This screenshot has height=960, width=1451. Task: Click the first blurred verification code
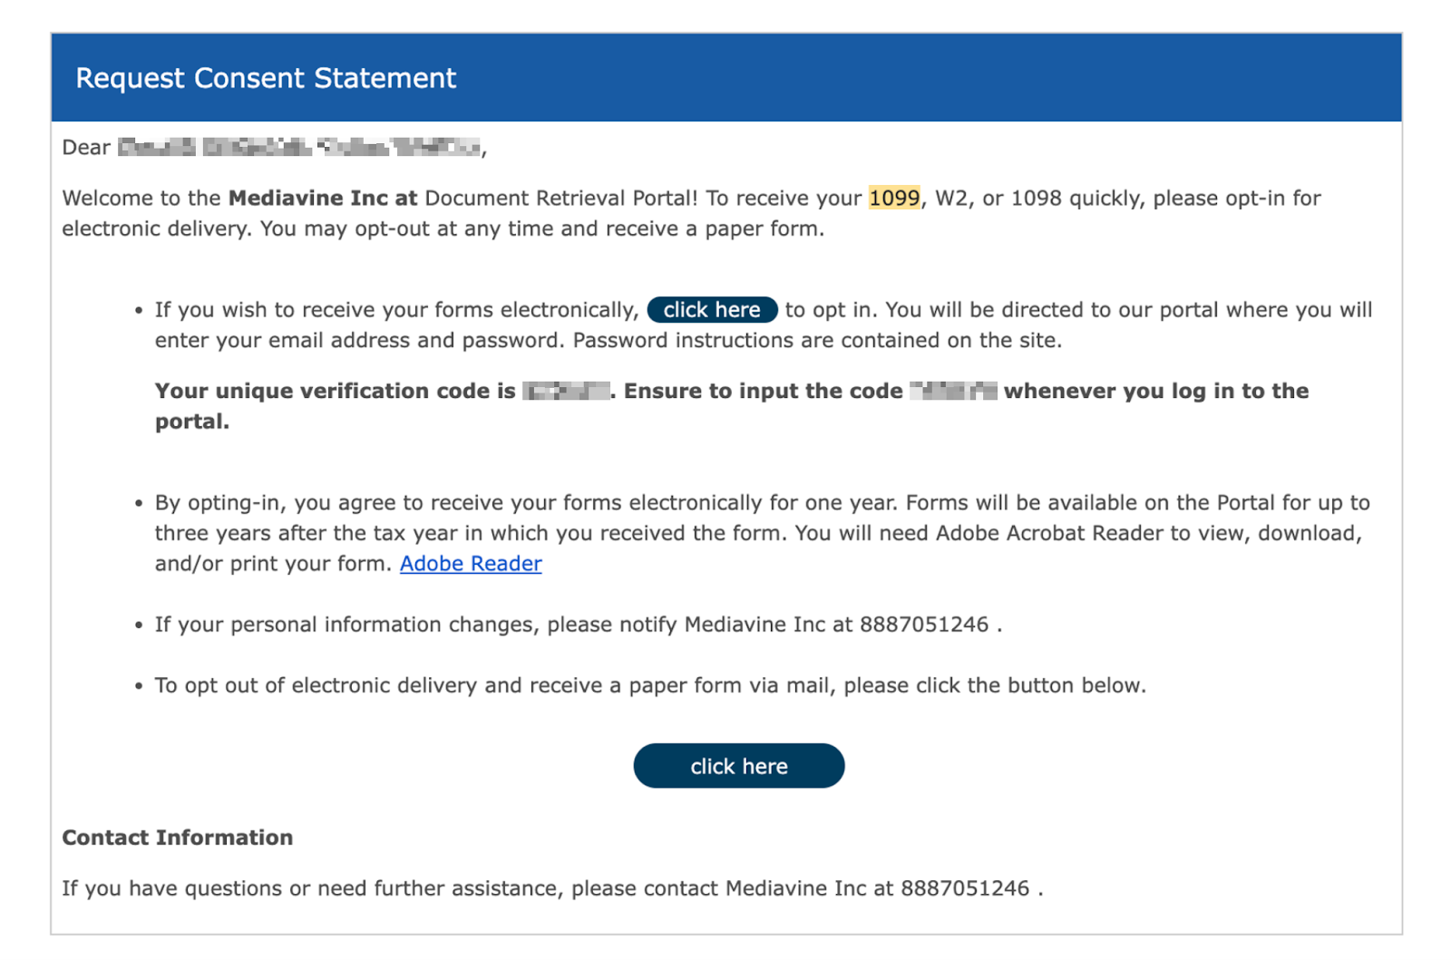click(x=567, y=392)
